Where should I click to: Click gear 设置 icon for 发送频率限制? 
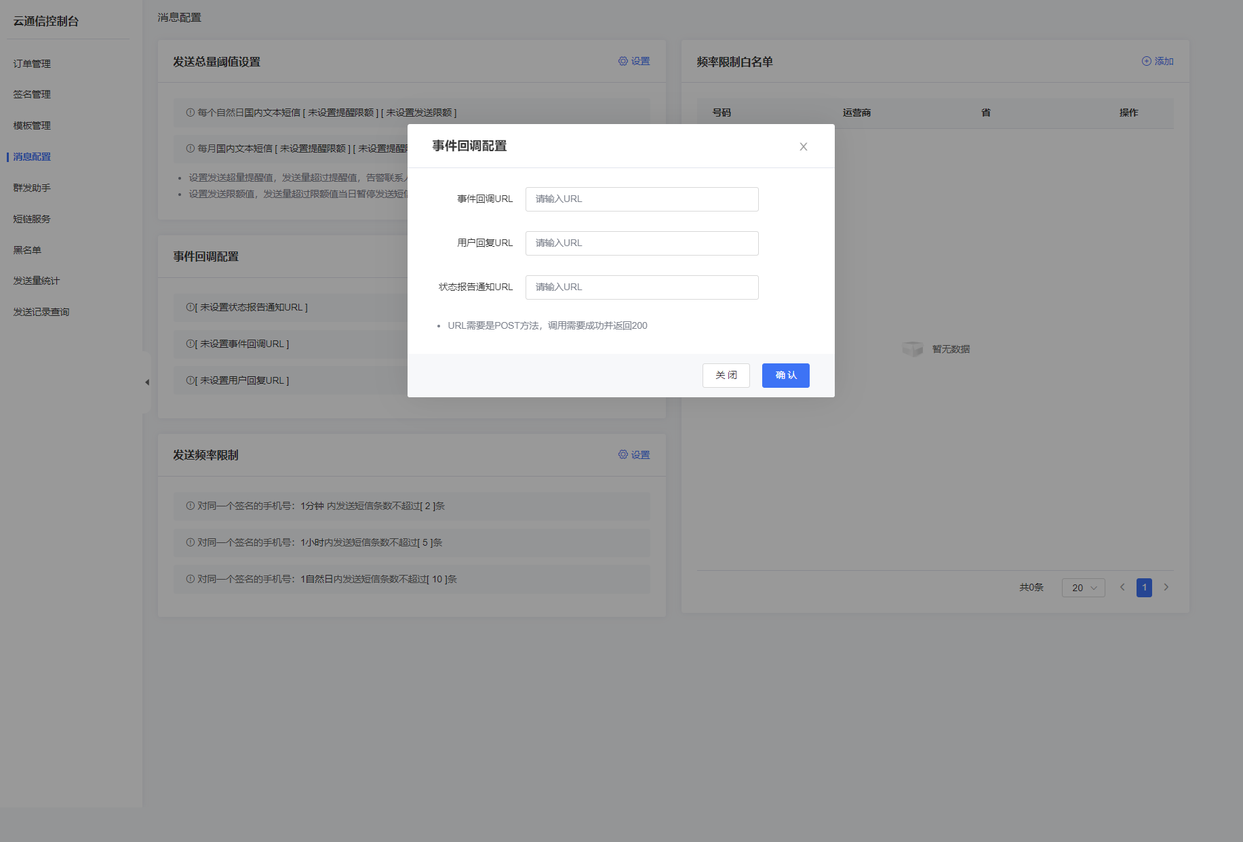tap(623, 455)
